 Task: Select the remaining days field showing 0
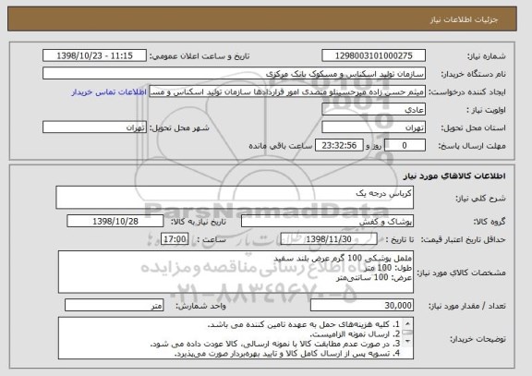click(405, 146)
